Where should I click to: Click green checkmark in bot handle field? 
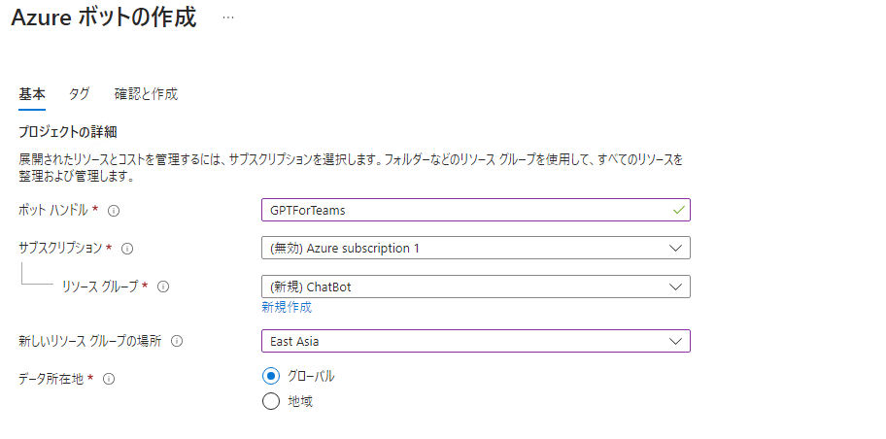(x=677, y=209)
